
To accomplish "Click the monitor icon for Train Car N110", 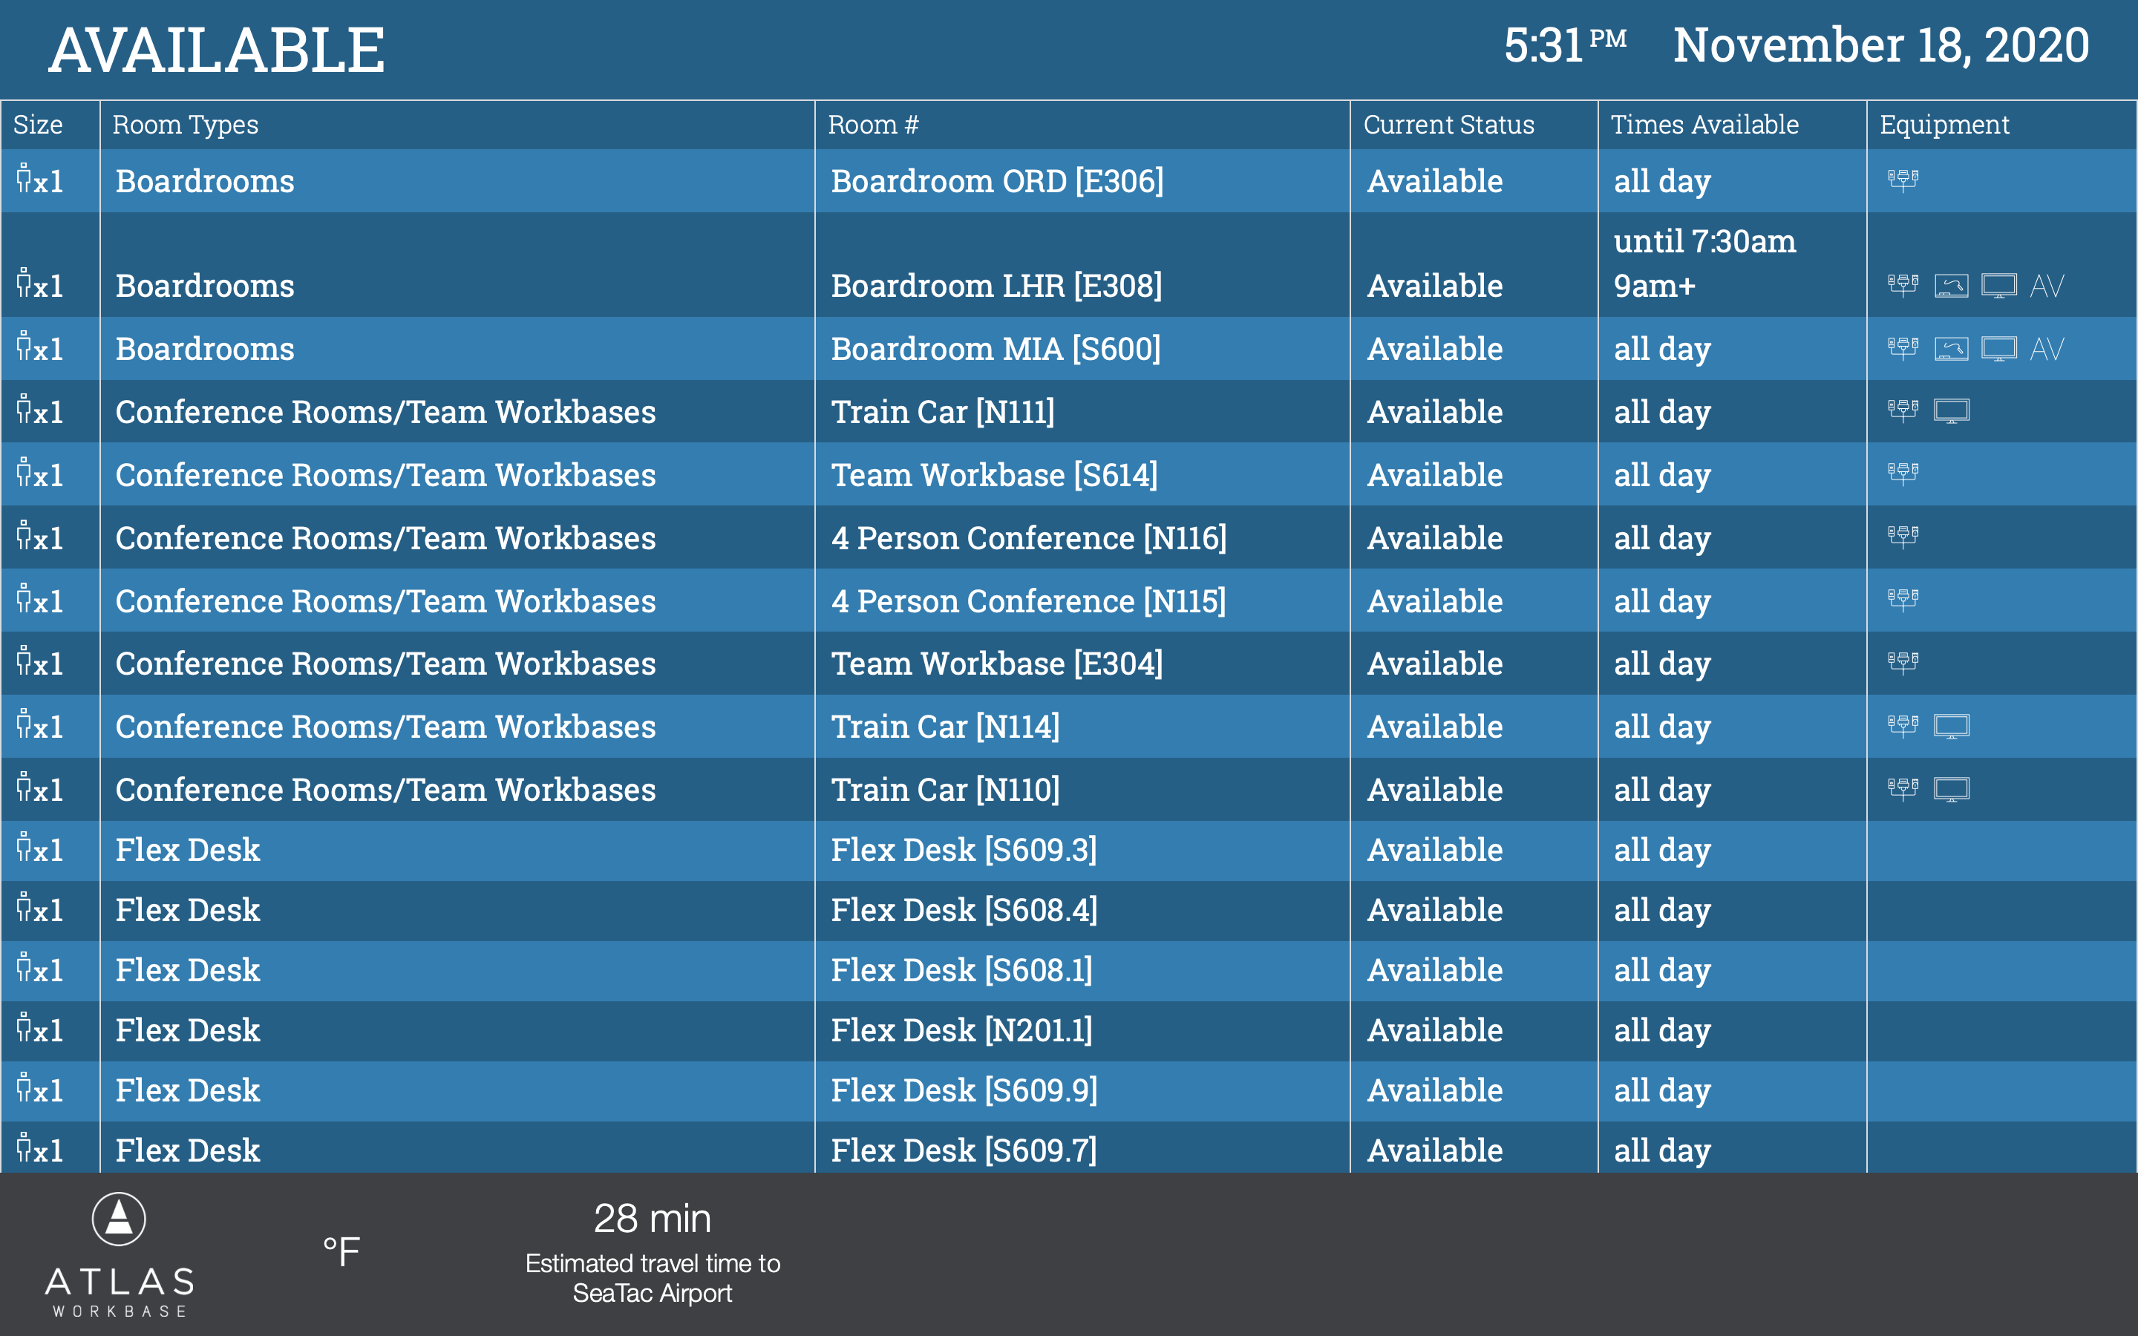I will (x=1951, y=789).
